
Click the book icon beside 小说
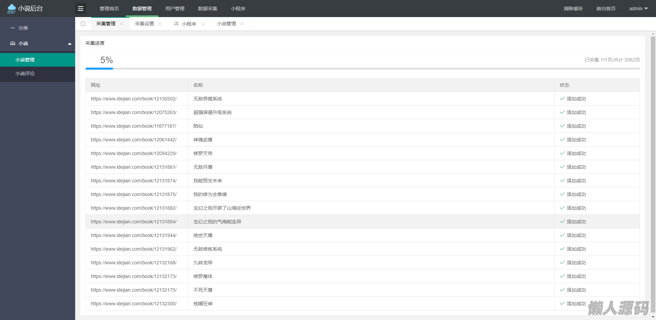[13, 43]
